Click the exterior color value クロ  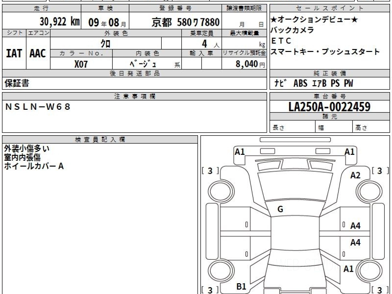click(x=106, y=43)
